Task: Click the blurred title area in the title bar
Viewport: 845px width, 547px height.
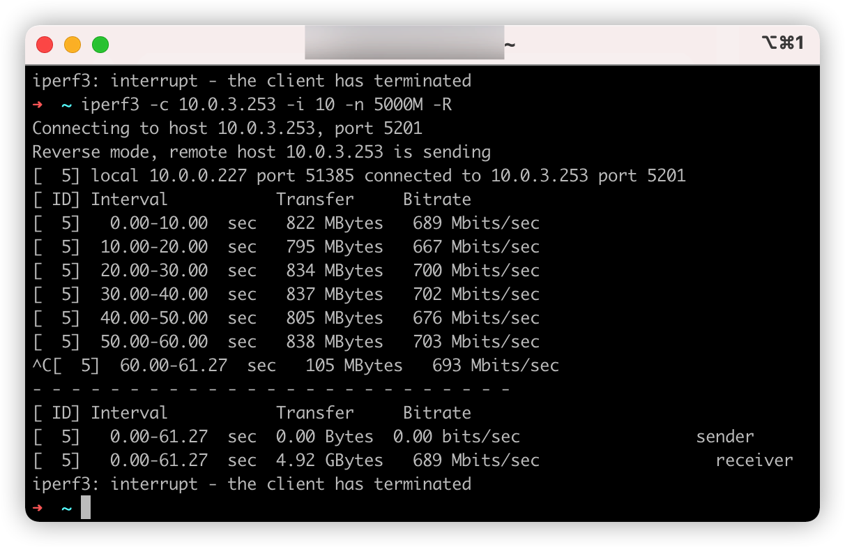Action: 404,43
